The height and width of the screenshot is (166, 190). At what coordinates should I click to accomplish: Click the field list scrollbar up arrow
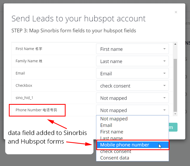pyautogui.click(x=175, y=44)
